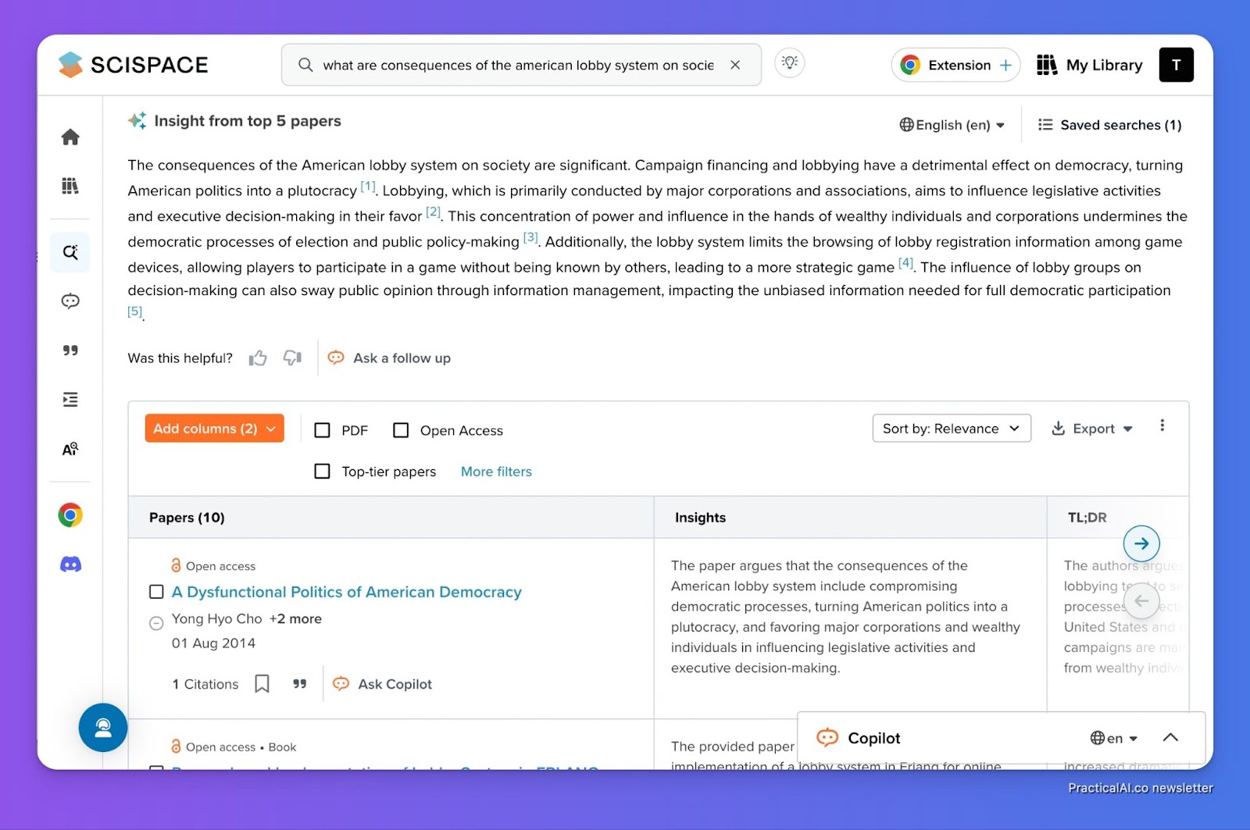
Task: Open the user profile avatar T
Action: tap(1176, 65)
